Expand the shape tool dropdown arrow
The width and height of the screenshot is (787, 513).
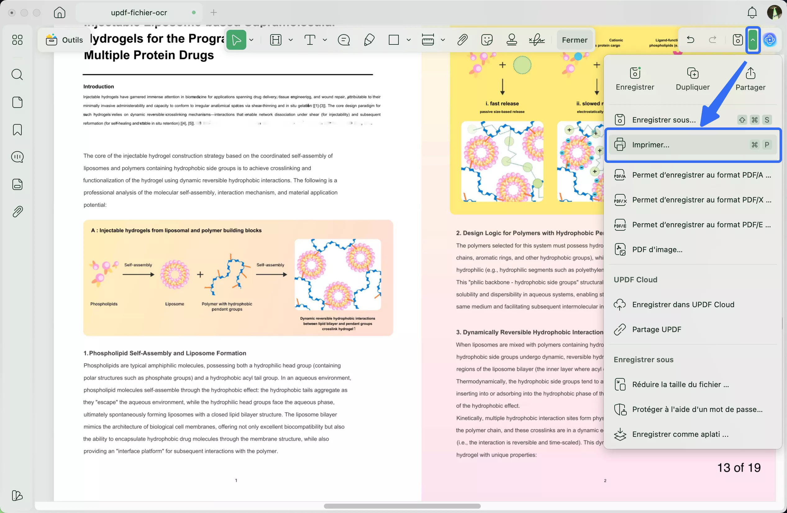[x=409, y=40]
